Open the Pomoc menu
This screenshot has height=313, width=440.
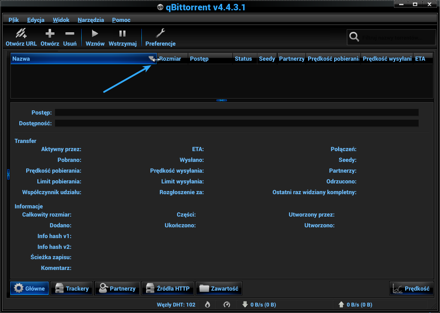point(121,20)
